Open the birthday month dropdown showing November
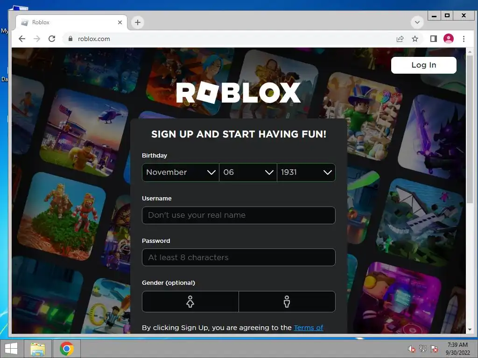Viewport: 478px width, 358px height. pyautogui.click(x=181, y=172)
